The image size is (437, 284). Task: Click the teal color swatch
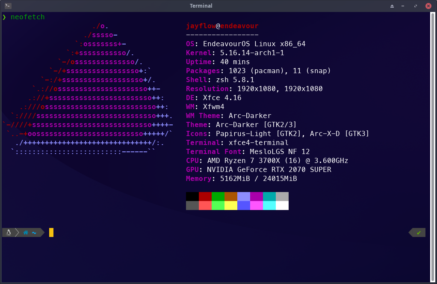[269, 196]
